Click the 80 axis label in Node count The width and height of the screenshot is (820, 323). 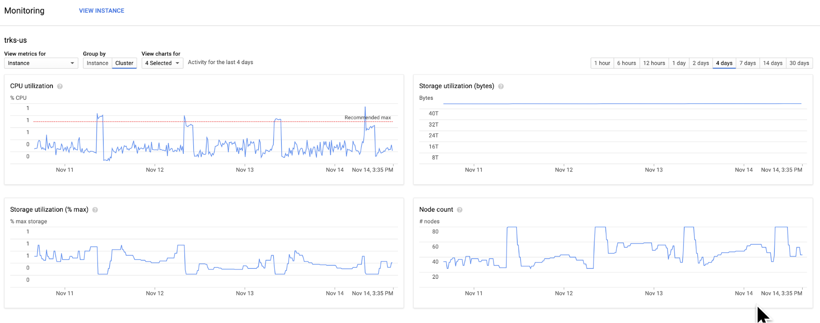435,232
